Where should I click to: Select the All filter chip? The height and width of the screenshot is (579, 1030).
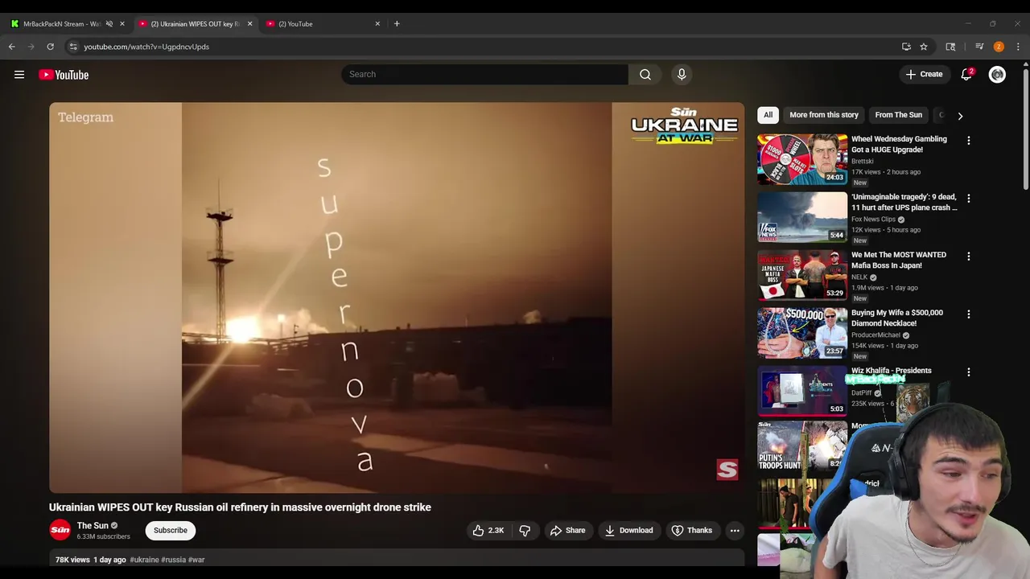768,115
